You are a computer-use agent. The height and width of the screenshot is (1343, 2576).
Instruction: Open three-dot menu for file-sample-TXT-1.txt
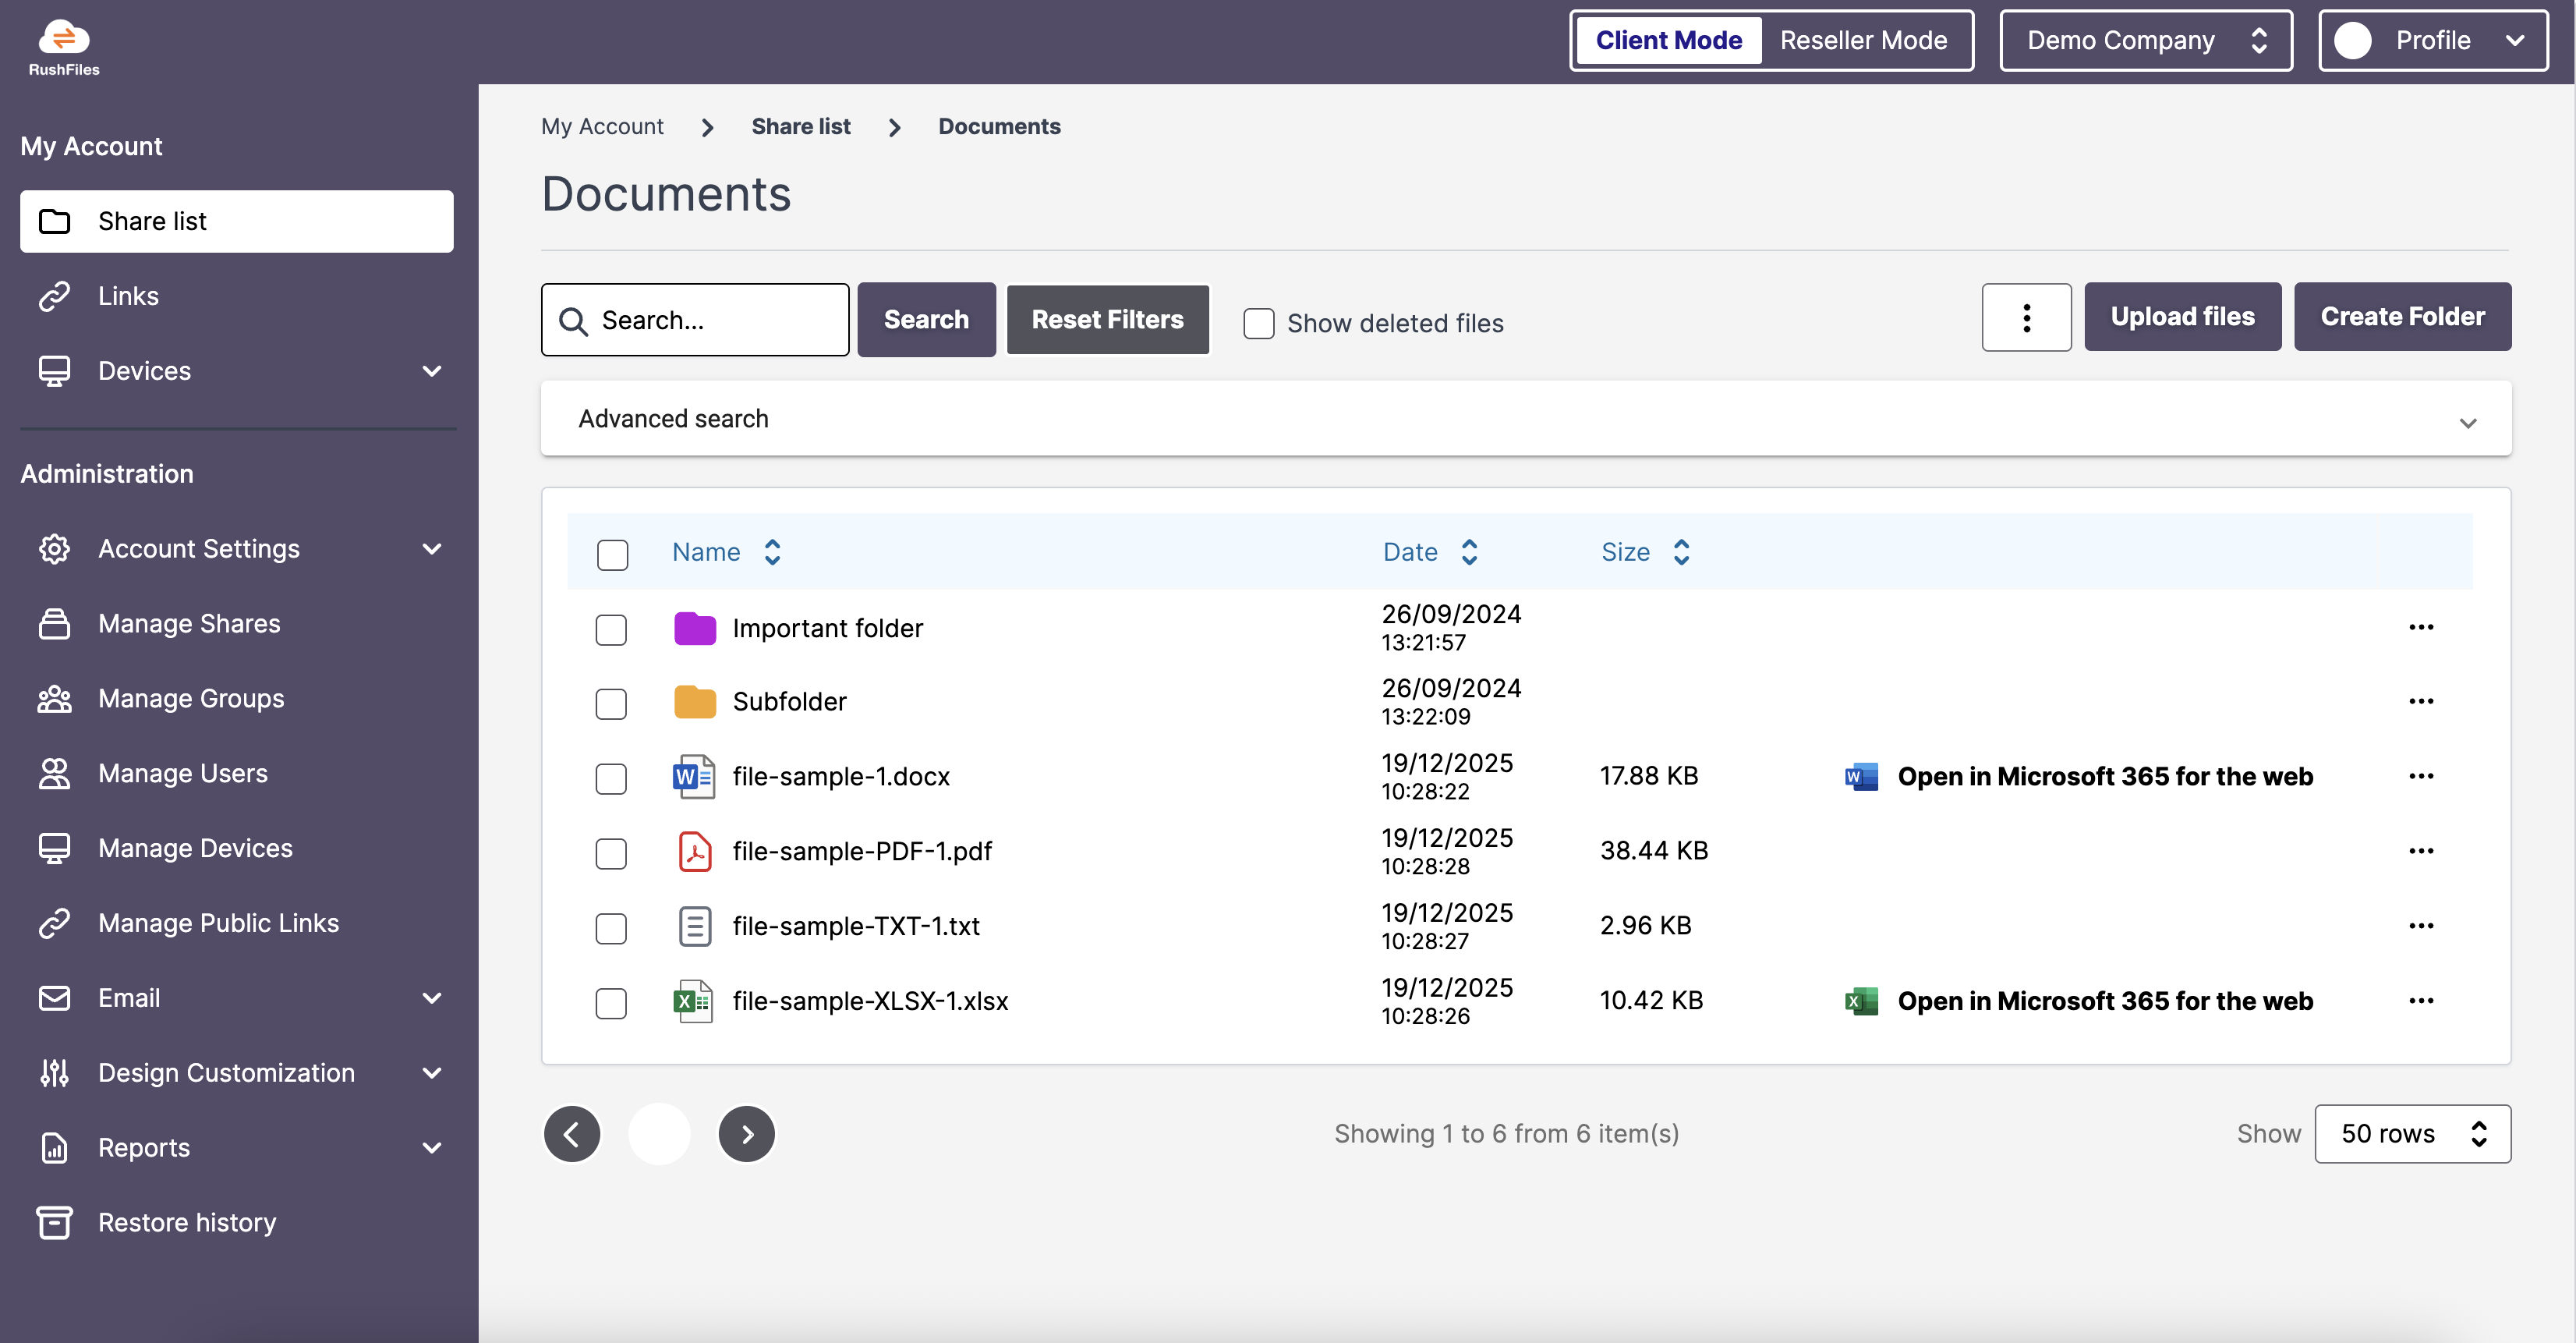[x=2420, y=926]
